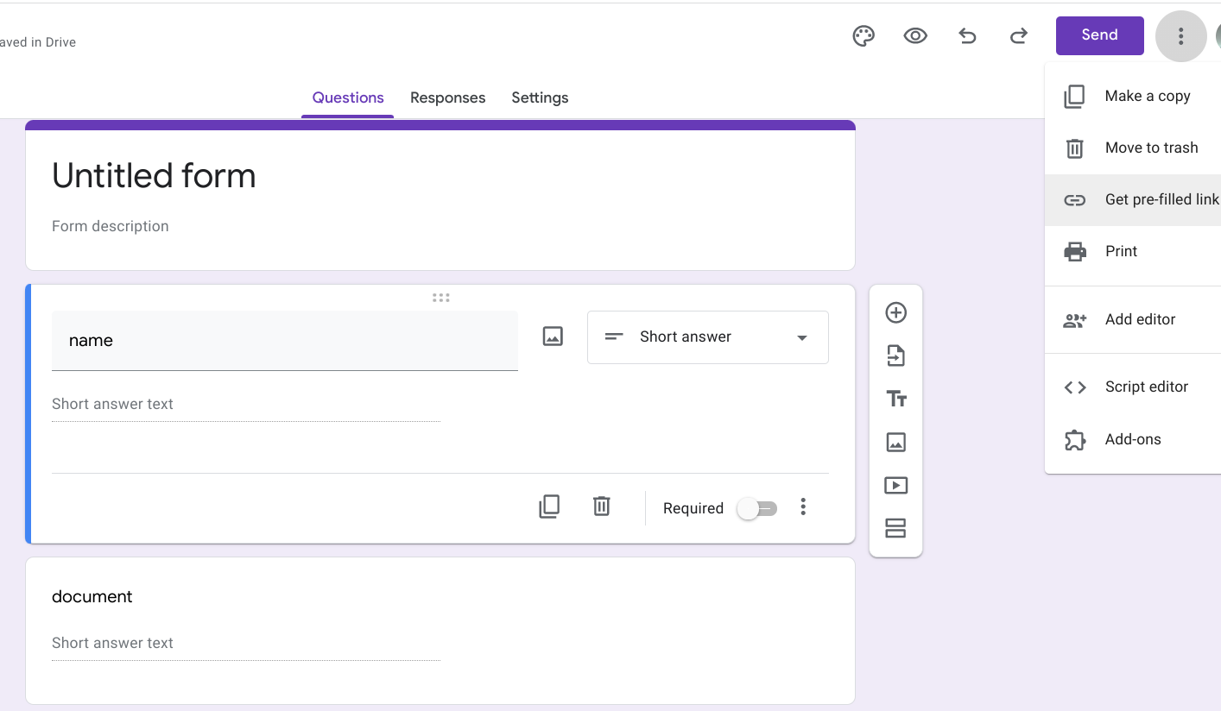The width and height of the screenshot is (1221, 711).
Task: Edit the Untitled form title
Action: click(x=154, y=176)
